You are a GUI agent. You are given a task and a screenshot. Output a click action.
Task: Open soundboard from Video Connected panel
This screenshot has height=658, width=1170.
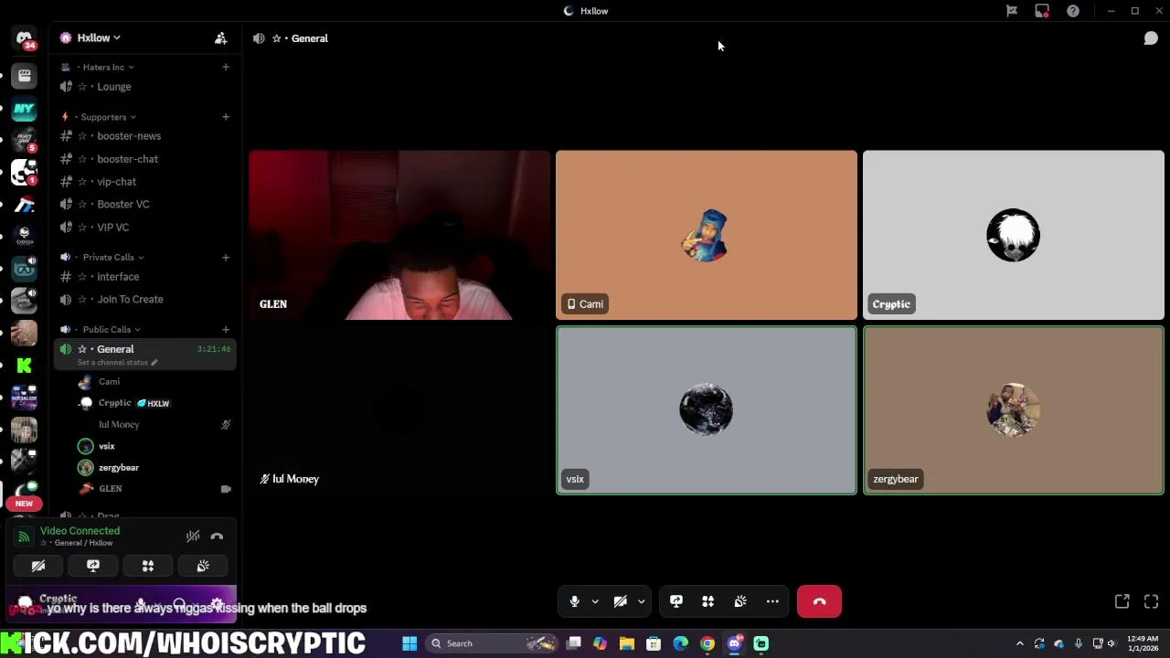[x=203, y=567]
